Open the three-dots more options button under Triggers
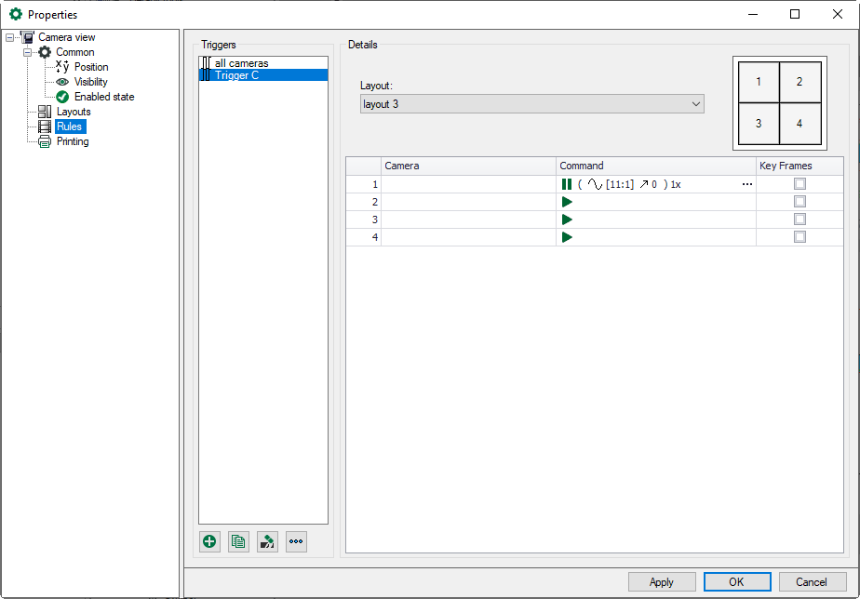Screen dimensions: 860x599 coord(296,541)
